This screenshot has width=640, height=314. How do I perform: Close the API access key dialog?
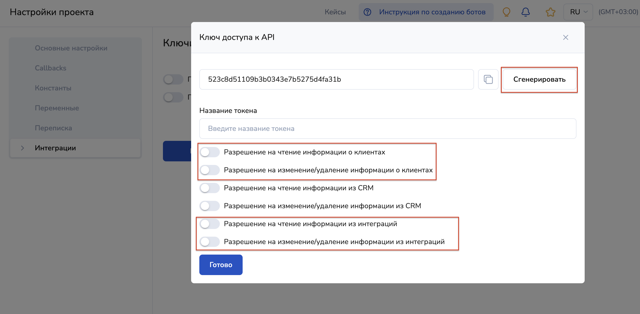point(565,37)
